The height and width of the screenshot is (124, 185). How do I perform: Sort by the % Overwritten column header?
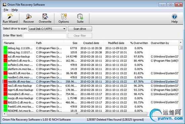point(139,43)
